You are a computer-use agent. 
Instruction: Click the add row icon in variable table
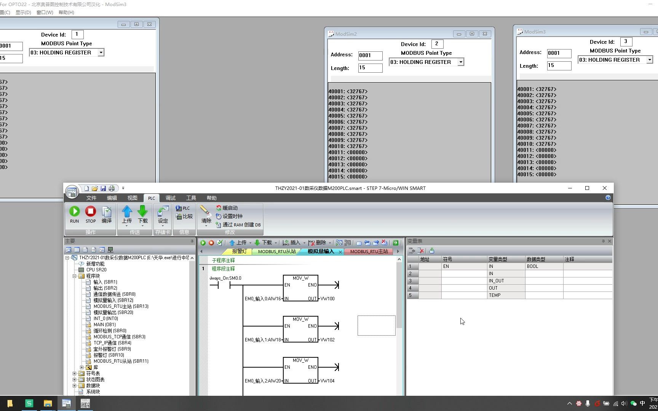coord(412,251)
